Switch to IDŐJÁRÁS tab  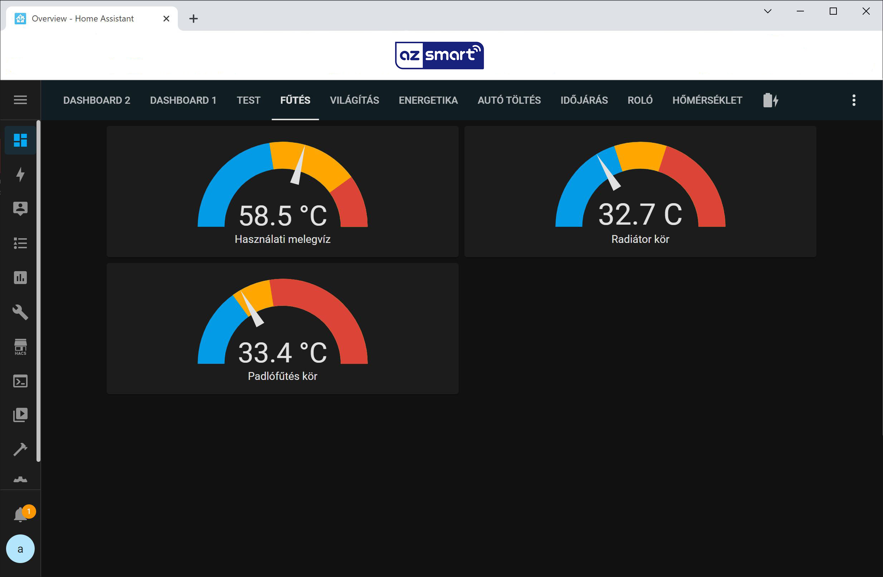[584, 100]
